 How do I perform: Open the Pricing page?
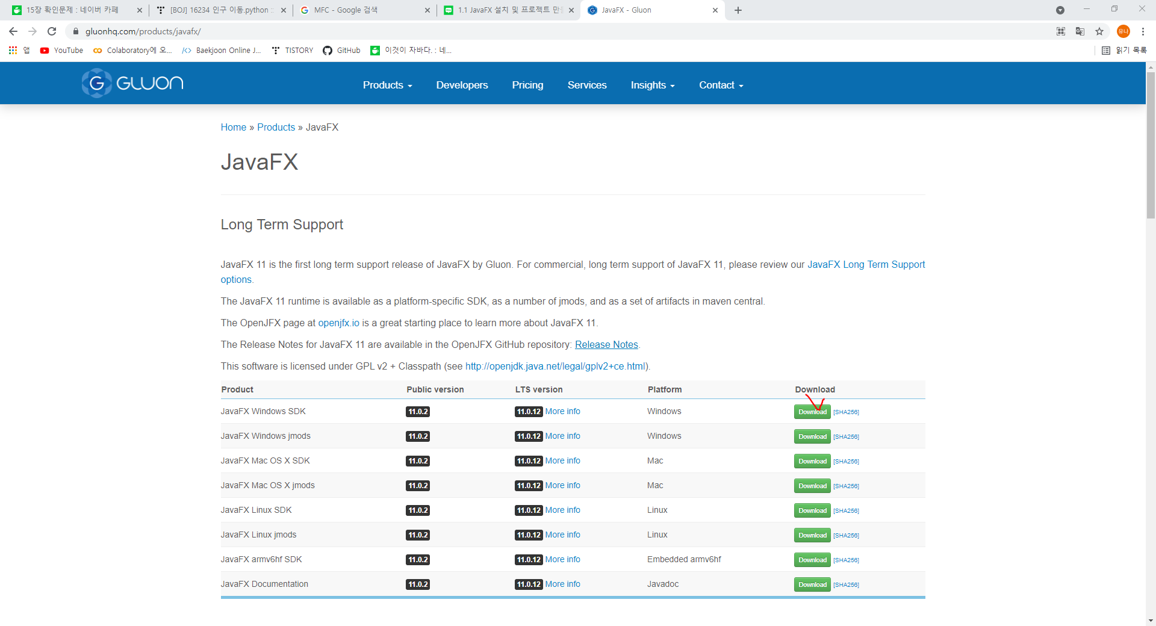tap(527, 85)
